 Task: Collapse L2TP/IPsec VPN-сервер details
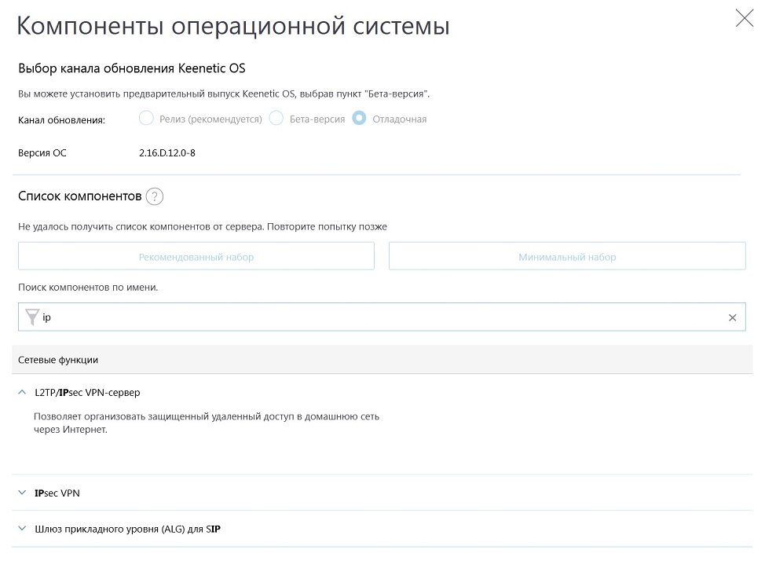click(22, 392)
